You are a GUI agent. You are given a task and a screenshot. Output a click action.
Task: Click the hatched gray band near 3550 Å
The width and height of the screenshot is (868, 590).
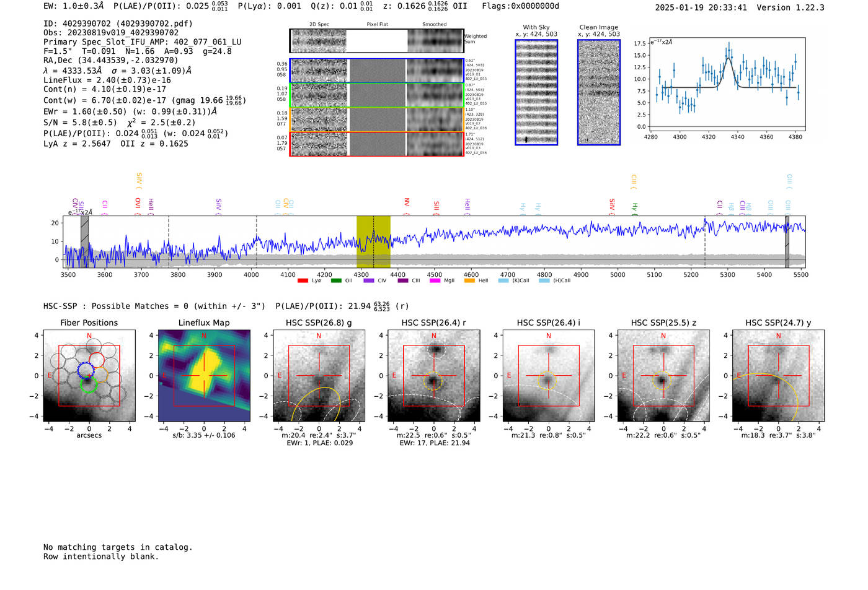[84, 241]
